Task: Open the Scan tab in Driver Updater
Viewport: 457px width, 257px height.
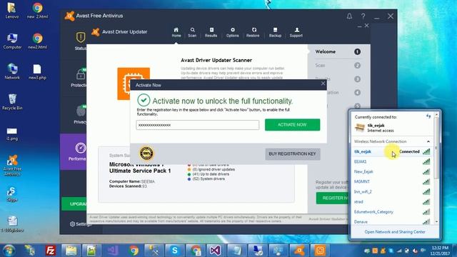Action: click(x=192, y=32)
